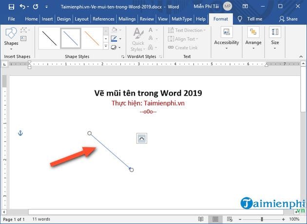Screen dimensions: 307x224
Task: Switch to the Design tab
Action: pos(64,19)
